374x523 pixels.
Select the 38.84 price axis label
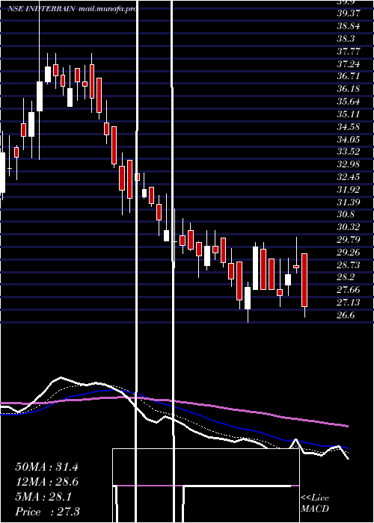coord(349,25)
